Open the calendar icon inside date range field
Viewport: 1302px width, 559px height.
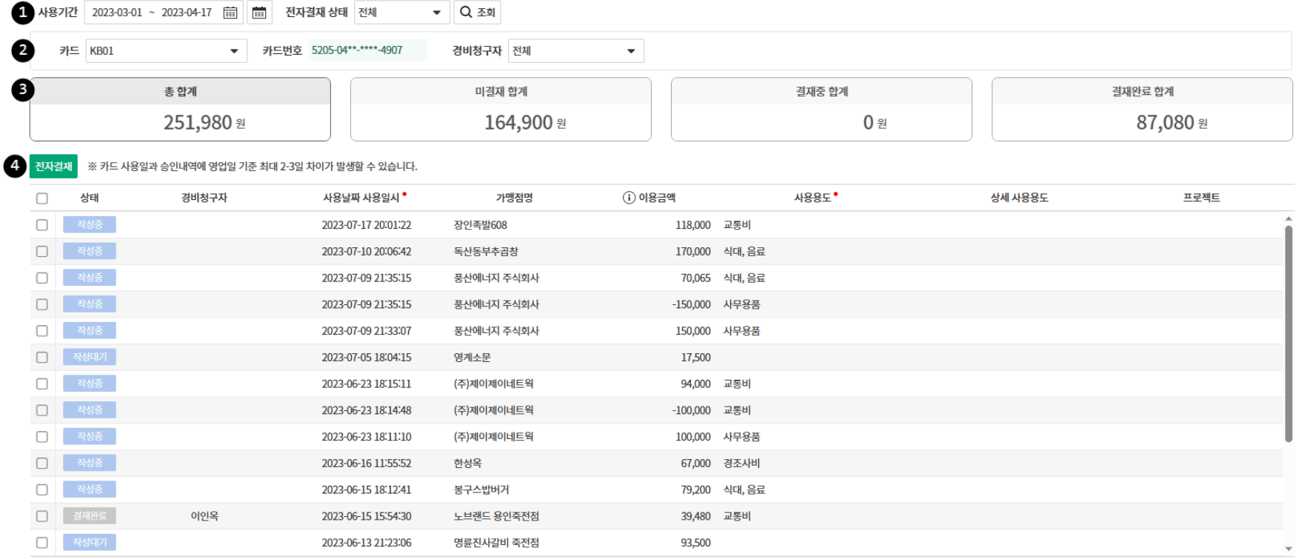230,13
